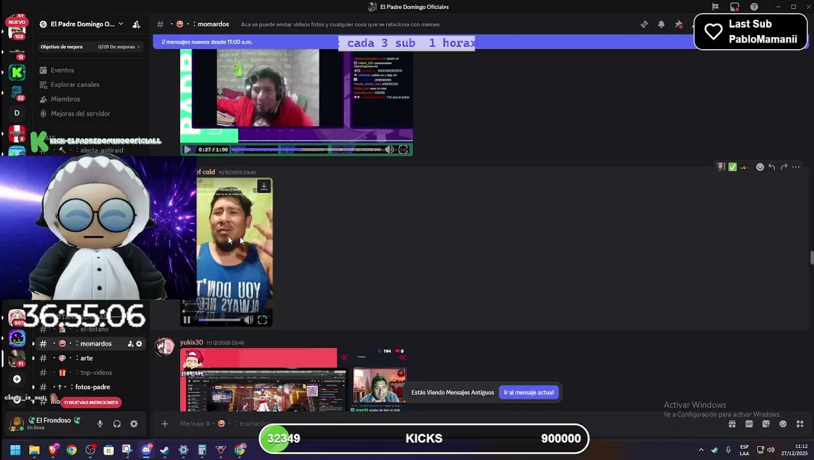Image resolution: width=814 pixels, height=460 pixels.
Task: Pause the playing of cold video
Action: 186,320
